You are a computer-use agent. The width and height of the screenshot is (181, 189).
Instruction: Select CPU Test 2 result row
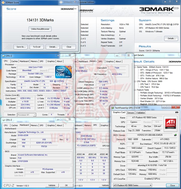[149, 87]
